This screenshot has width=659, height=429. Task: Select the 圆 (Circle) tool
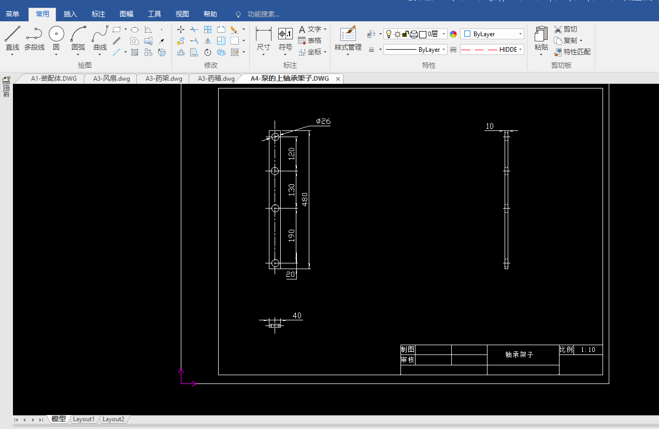point(56,38)
